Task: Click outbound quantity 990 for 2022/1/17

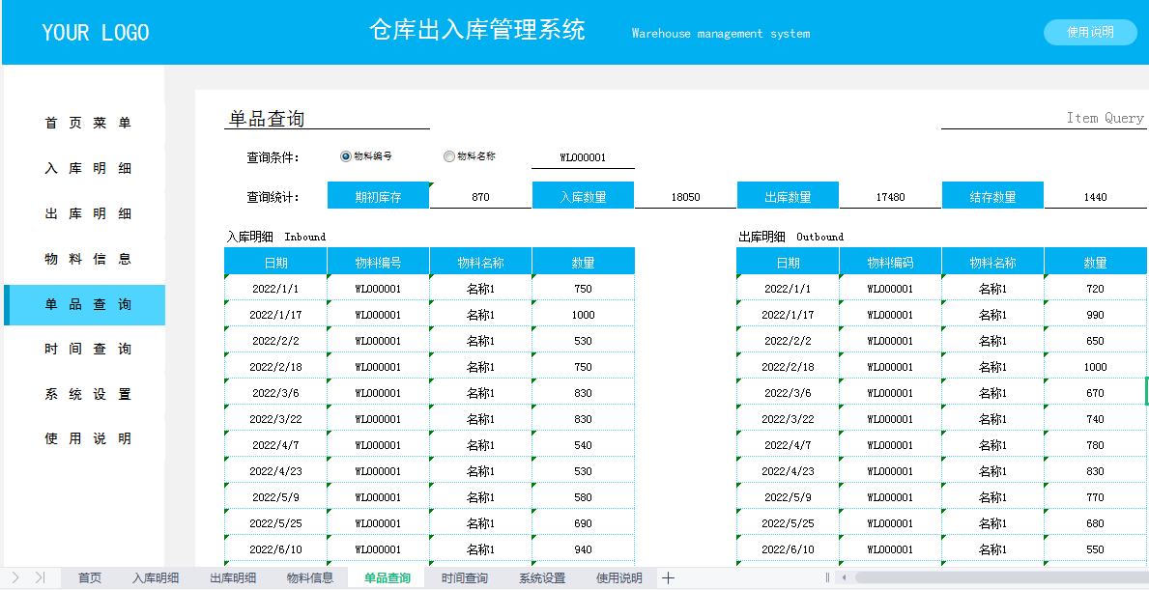Action: (1096, 315)
